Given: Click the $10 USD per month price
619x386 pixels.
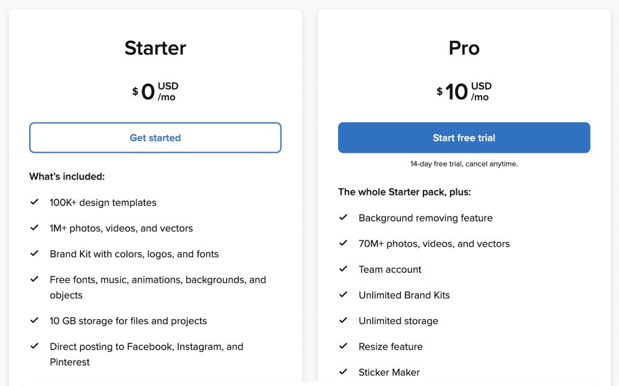Looking at the screenshot, I should pos(464,92).
